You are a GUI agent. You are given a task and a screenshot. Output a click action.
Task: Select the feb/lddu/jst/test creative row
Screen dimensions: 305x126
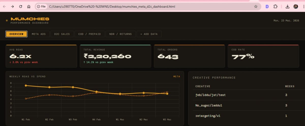tap(247, 95)
